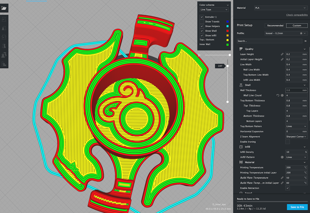Select the Scale tool in left toolbar
The width and height of the screenshot is (310, 213).
[4, 28]
